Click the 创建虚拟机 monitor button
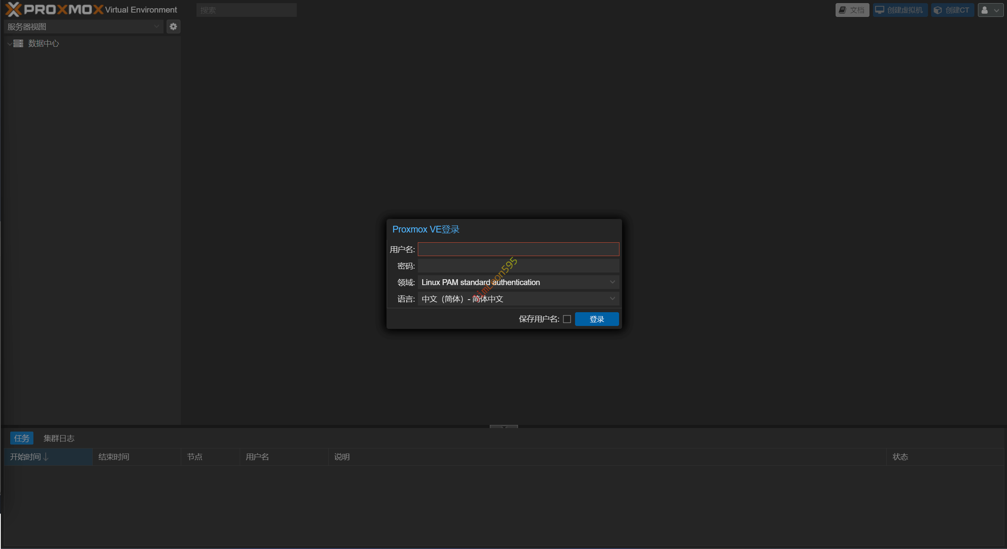The image size is (1007, 549). click(x=900, y=10)
